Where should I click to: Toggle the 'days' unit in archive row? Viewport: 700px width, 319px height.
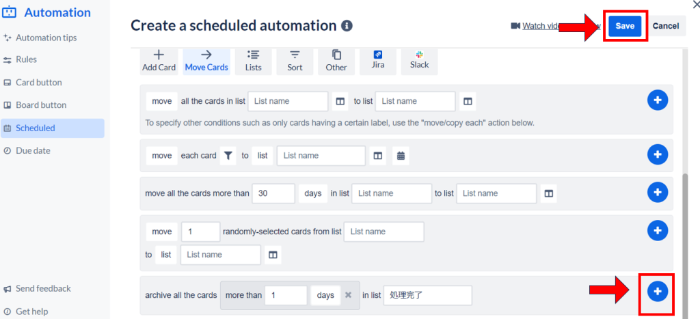[325, 295]
